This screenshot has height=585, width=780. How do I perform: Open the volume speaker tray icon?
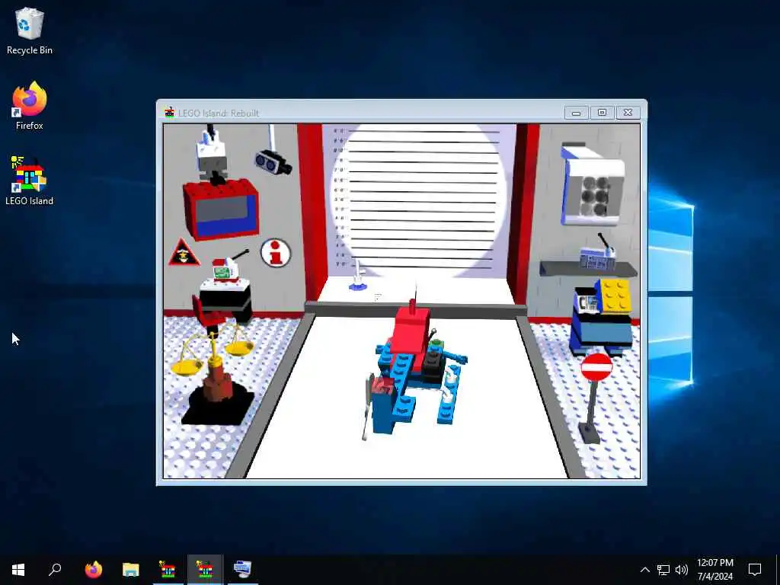coord(682,570)
